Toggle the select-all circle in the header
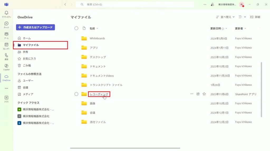The image size is (270, 151). coord(76,28)
